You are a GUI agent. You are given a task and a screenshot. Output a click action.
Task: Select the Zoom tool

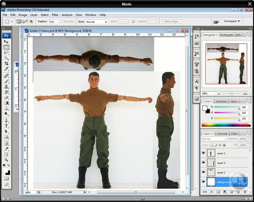pos(6,160)
